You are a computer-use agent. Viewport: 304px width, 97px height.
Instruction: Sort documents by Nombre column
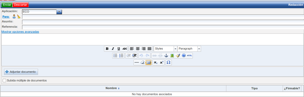coord(113,88)
